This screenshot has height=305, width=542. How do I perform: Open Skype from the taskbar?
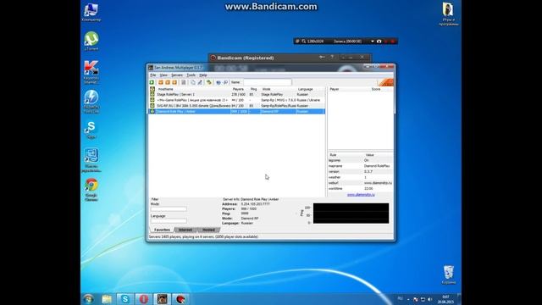(125, 299)
